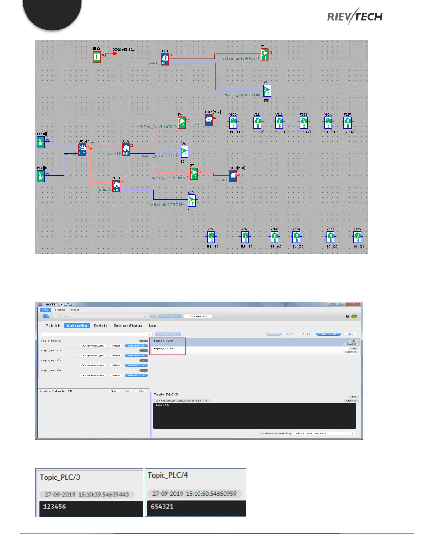Click the F7 digital flag block
This screenshot has width=429, height=555.
(194, 174)
